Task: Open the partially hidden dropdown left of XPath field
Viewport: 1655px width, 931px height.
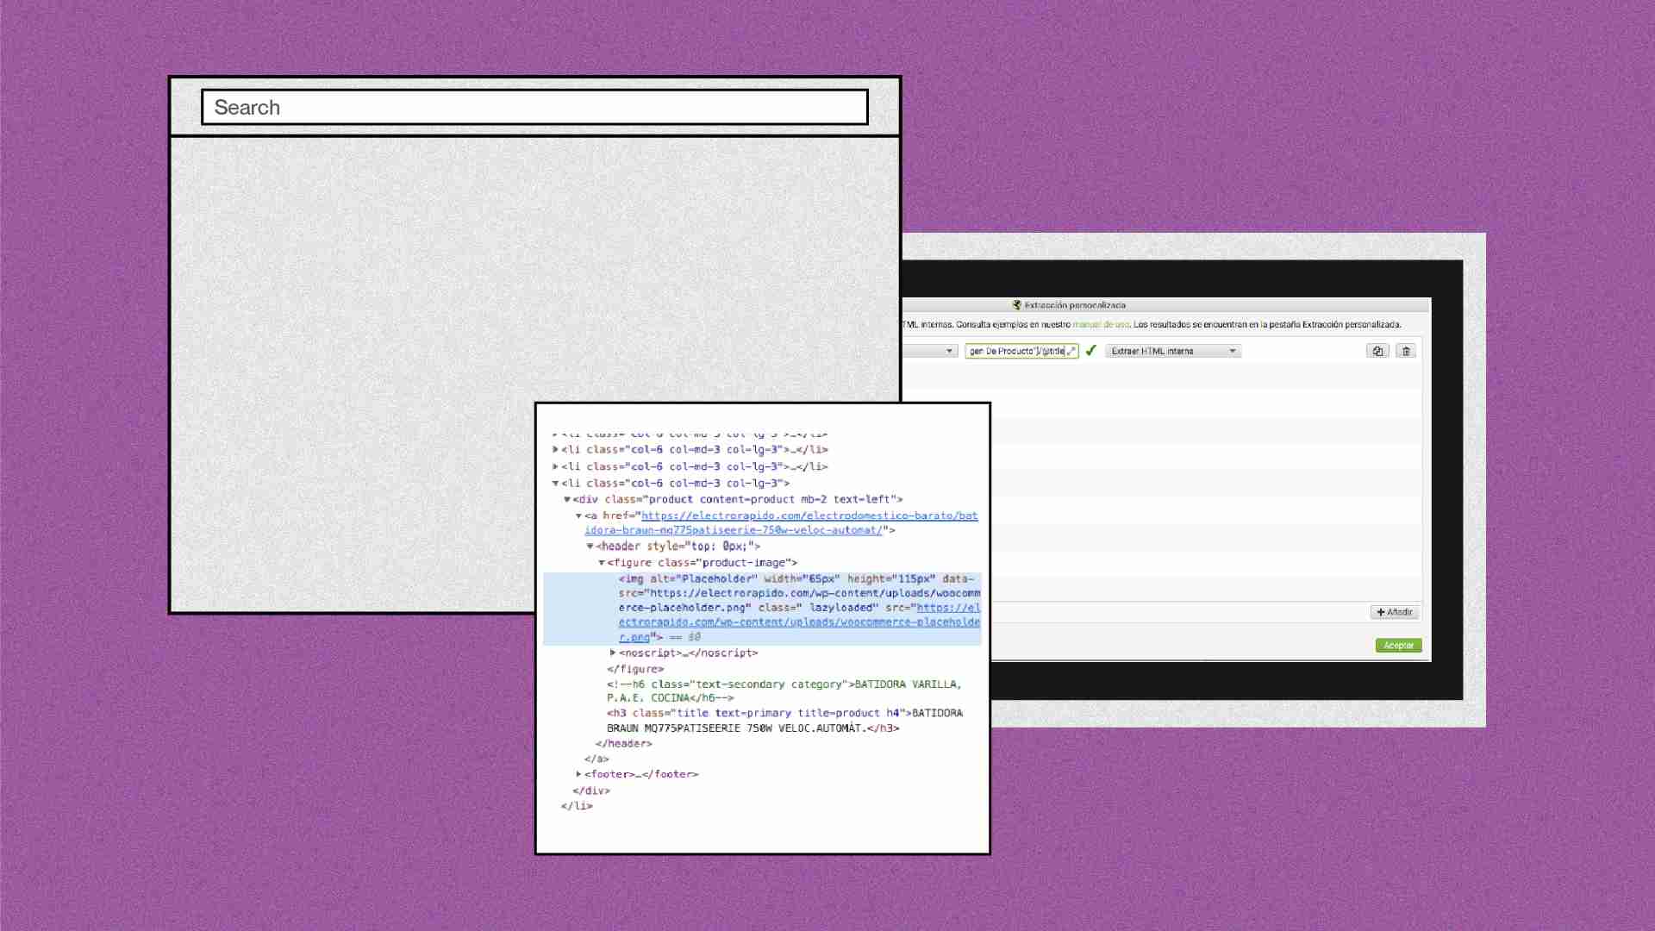Action: coord(930,351)
